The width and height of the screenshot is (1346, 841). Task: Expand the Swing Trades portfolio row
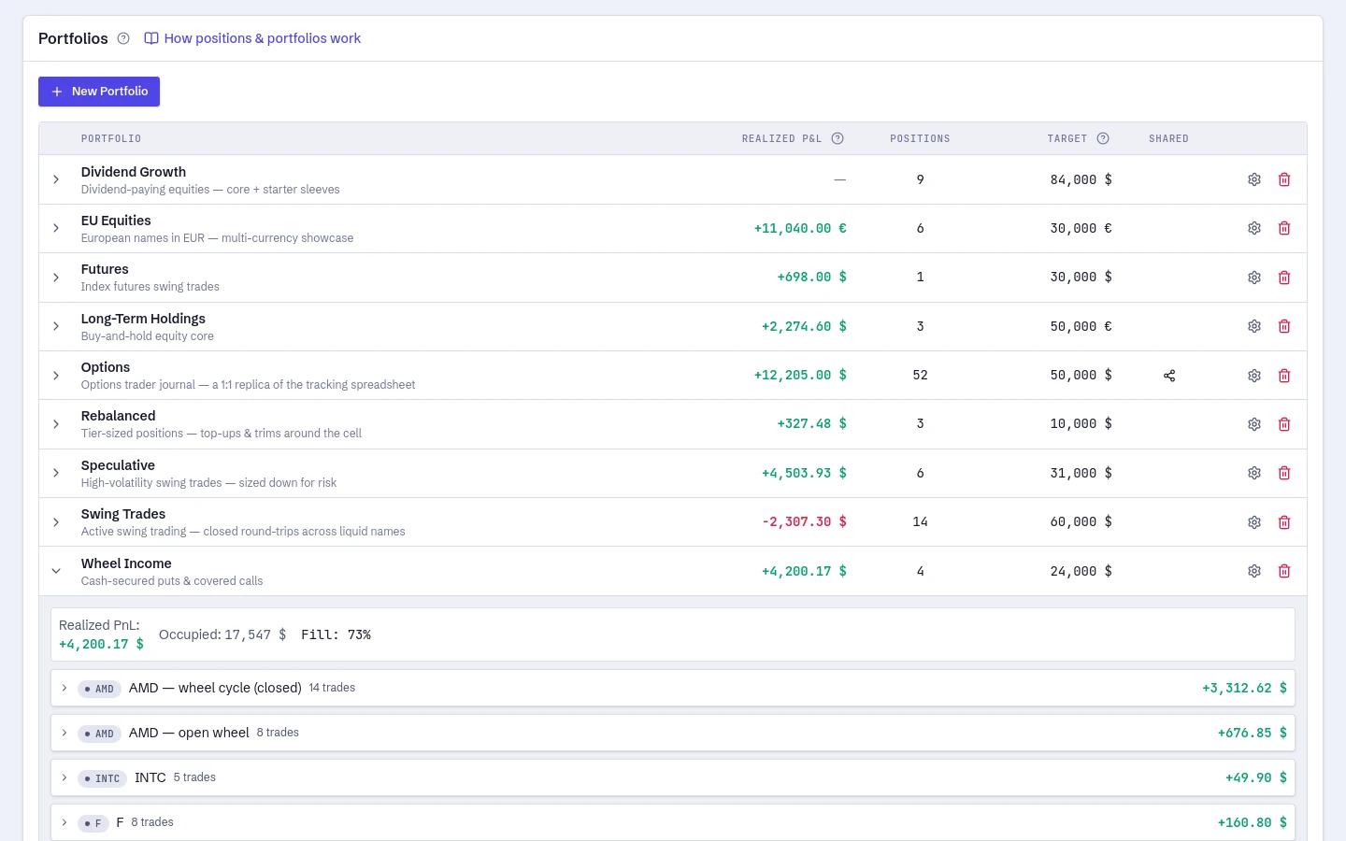pos(56,522)
